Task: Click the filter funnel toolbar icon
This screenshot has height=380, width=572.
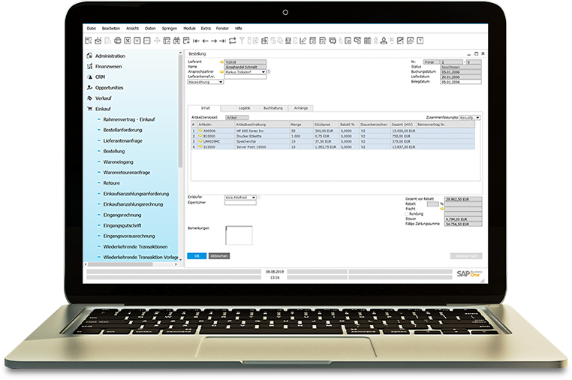Action: (x=242, y=41)
